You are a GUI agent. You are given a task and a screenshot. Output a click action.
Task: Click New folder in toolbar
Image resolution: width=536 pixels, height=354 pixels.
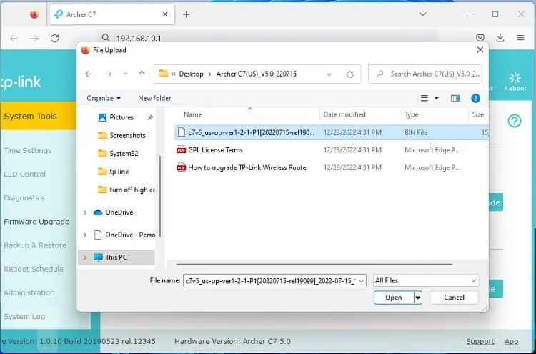coord(154,98)
